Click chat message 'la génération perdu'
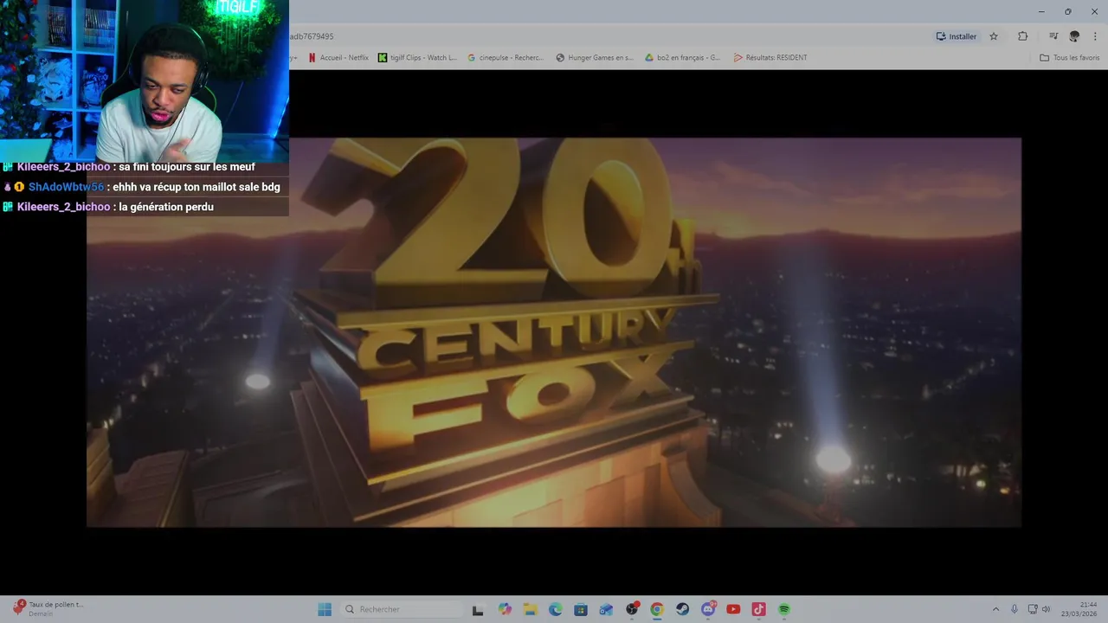 coord(166,207)
